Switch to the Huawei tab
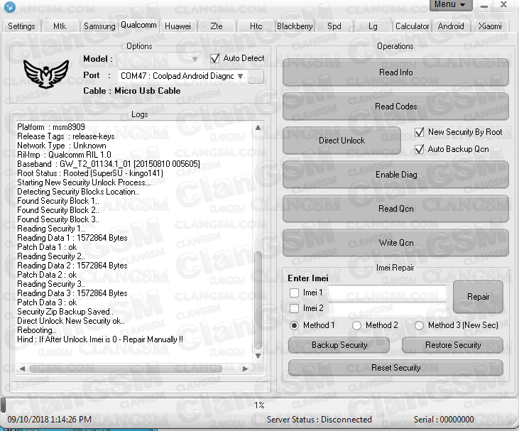Image resolution: width=519 pixels, height=431 pixels. pos(177,26)
